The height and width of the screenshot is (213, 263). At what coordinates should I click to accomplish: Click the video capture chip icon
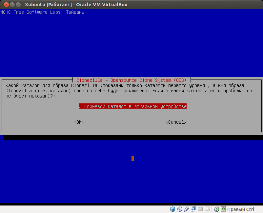[x=207, y=209]
